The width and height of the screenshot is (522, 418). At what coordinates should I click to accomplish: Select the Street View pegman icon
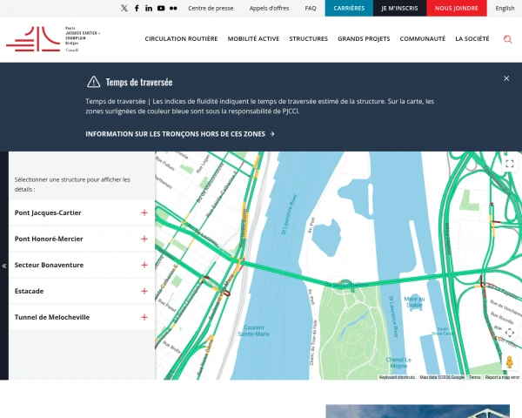tap(510, 361)
